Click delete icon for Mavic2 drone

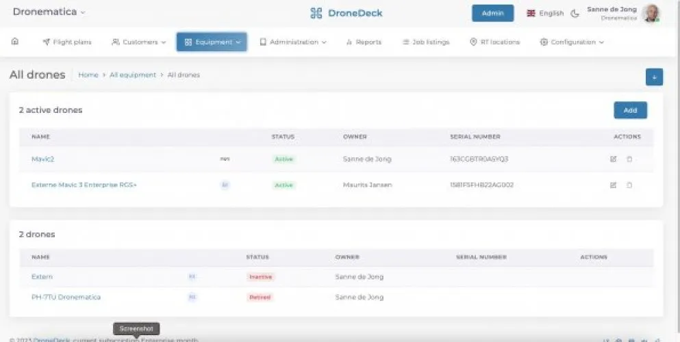coord(629,159)
